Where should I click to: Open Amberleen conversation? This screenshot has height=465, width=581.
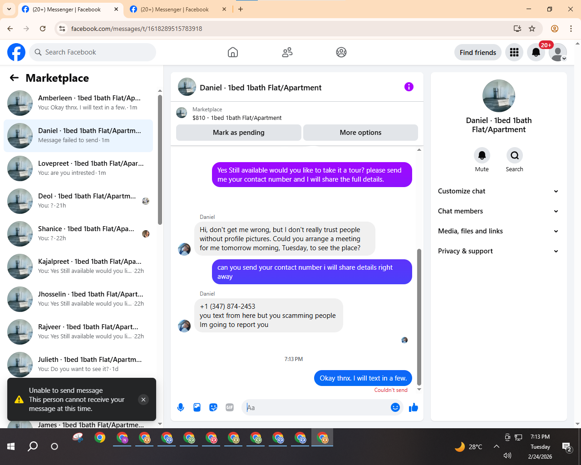coord(78,103)
